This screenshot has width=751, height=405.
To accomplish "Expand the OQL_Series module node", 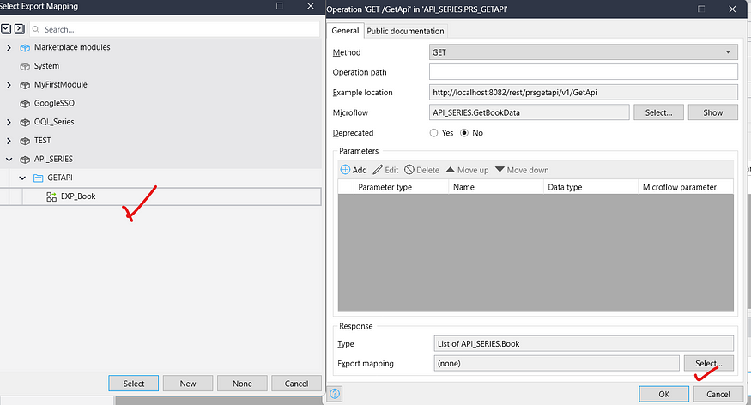I will 9,122.
